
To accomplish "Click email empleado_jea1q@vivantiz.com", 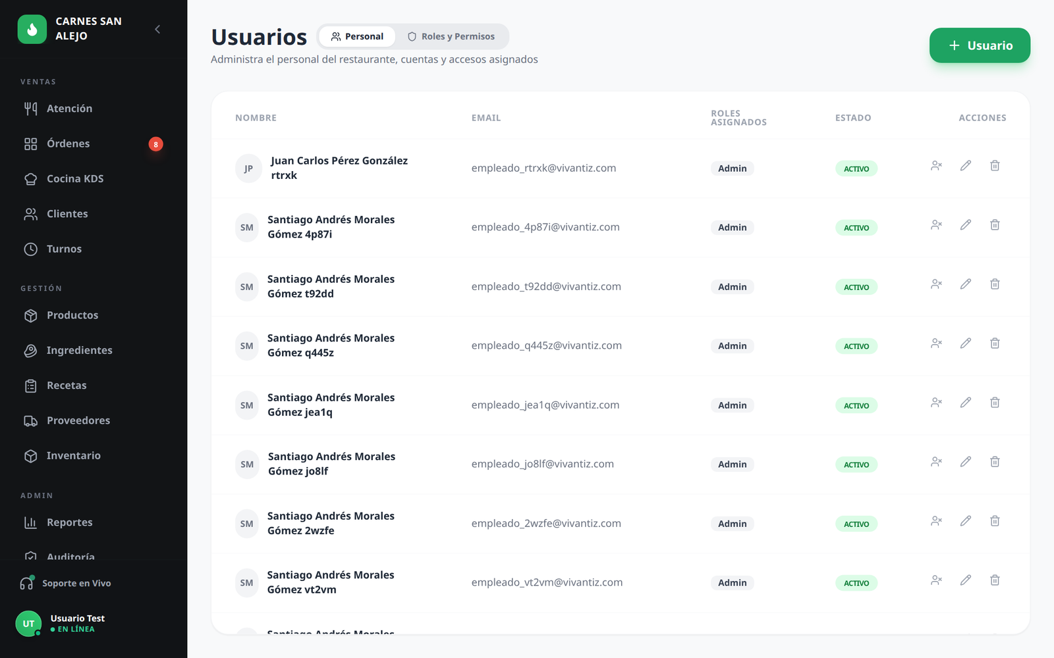I will point(545,405).
